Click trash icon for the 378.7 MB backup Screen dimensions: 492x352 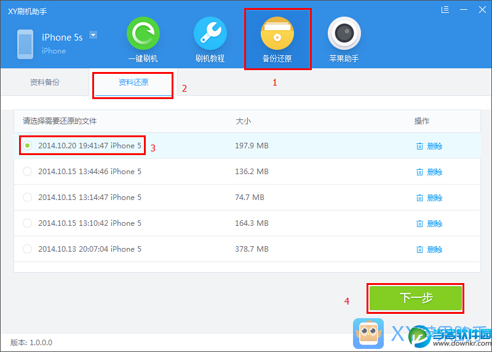(x=419, y=250)
